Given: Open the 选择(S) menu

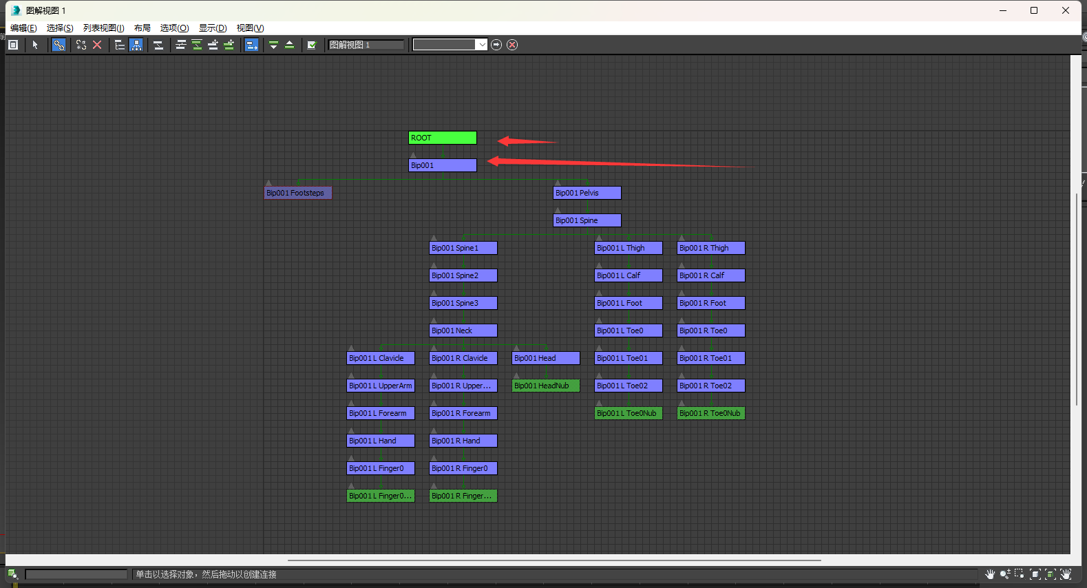Looking at the screenshot, I should click(60, 28).
